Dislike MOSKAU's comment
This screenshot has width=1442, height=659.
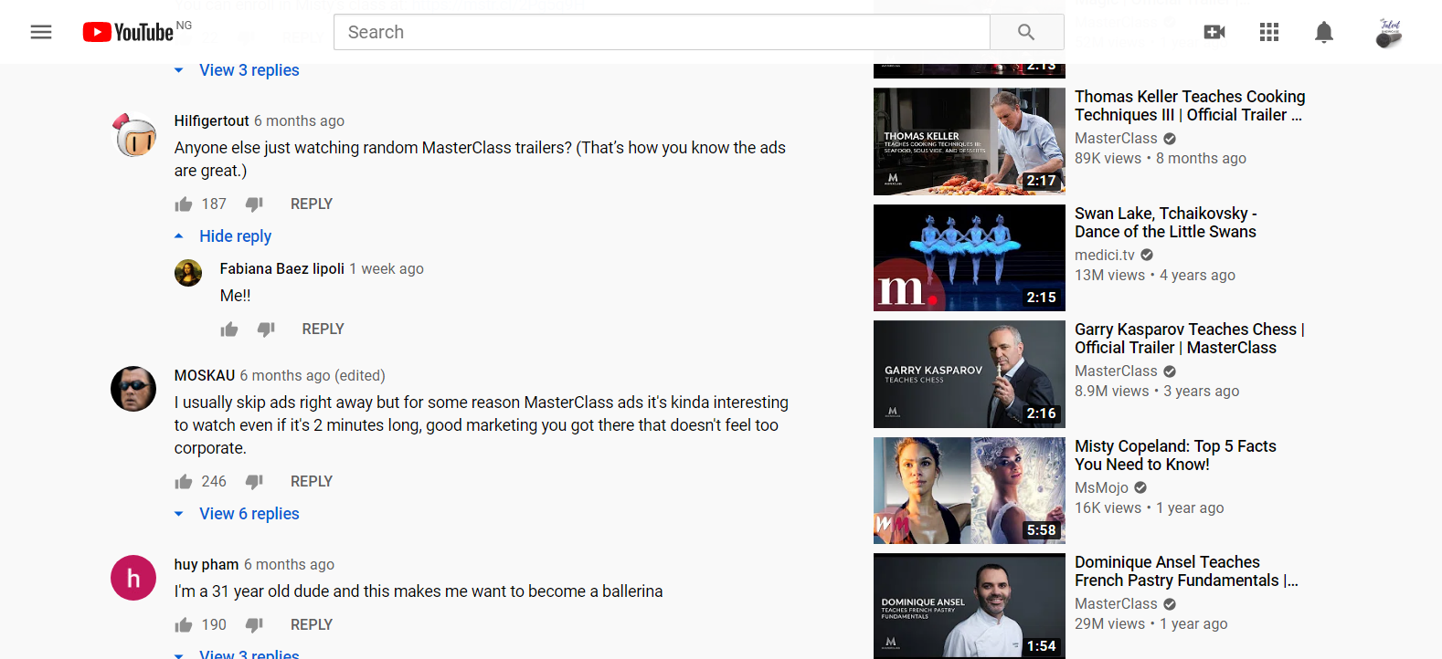coord(254,482)
